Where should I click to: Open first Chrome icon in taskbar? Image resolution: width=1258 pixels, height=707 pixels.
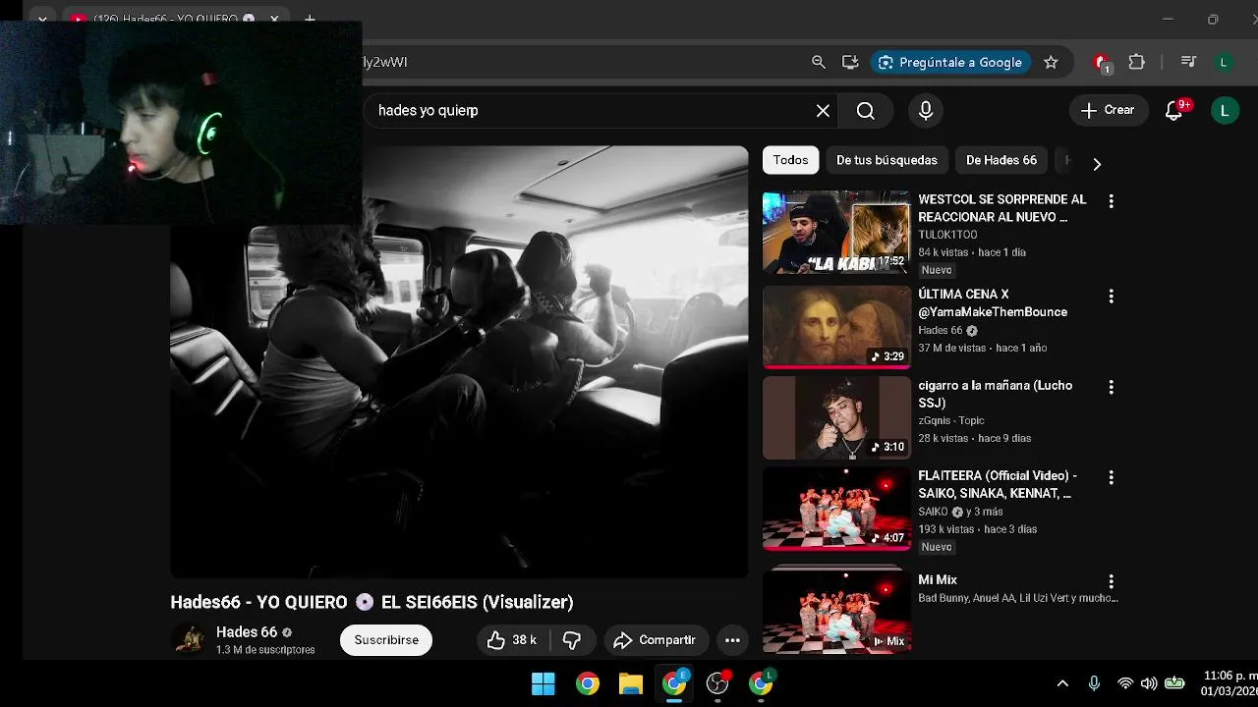tap(588, 683)
